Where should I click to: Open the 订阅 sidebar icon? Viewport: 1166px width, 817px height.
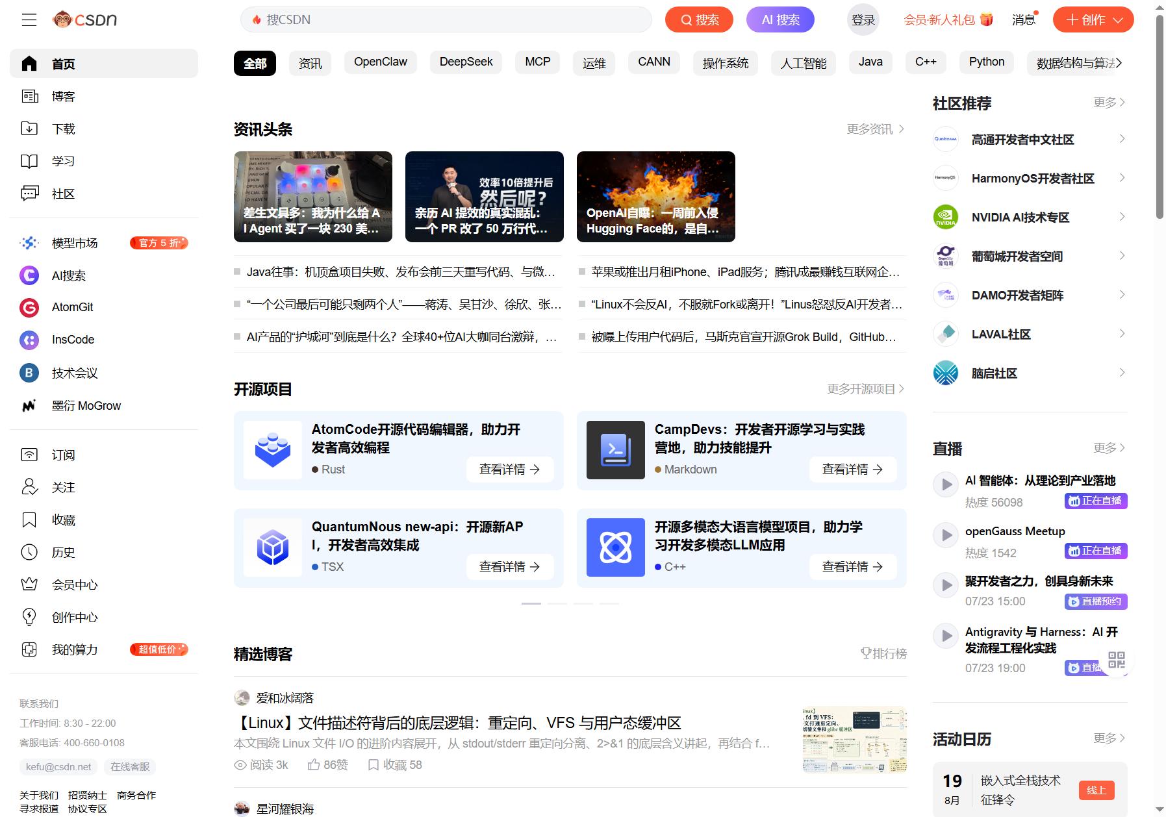(x=29, y=455)
